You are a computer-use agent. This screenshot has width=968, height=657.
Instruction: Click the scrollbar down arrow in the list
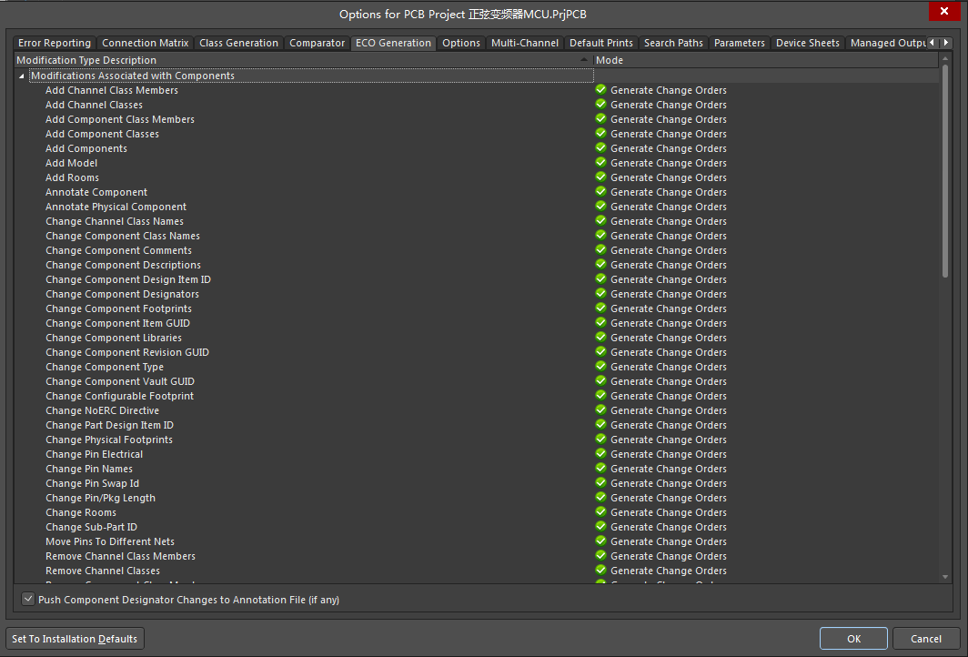(943, 576)
